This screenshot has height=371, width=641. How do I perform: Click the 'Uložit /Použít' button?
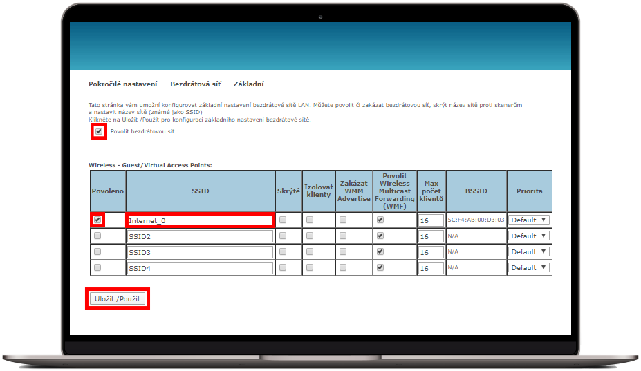118,298
